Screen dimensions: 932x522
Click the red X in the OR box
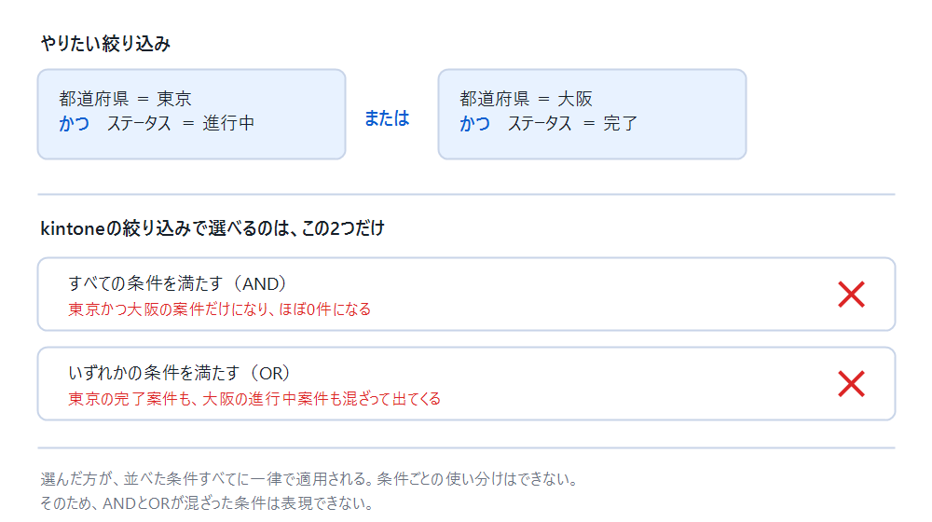(851, 383)
